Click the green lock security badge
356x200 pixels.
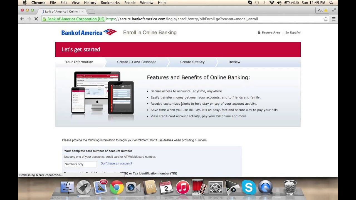73,19
